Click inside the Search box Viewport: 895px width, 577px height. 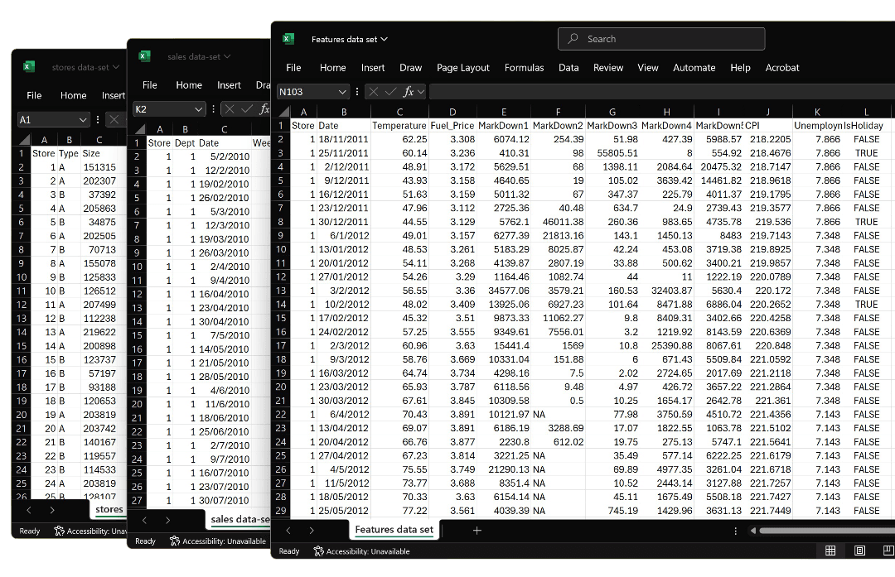(660, 38)
